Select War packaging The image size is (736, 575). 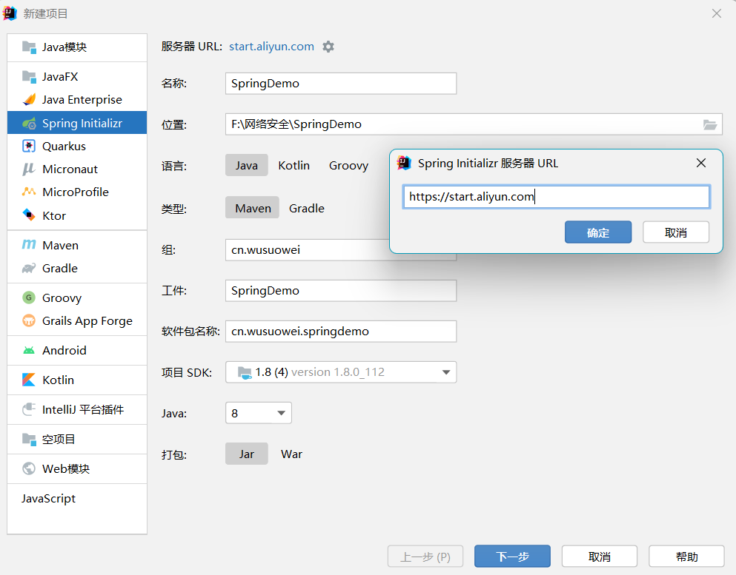[291, 454]
